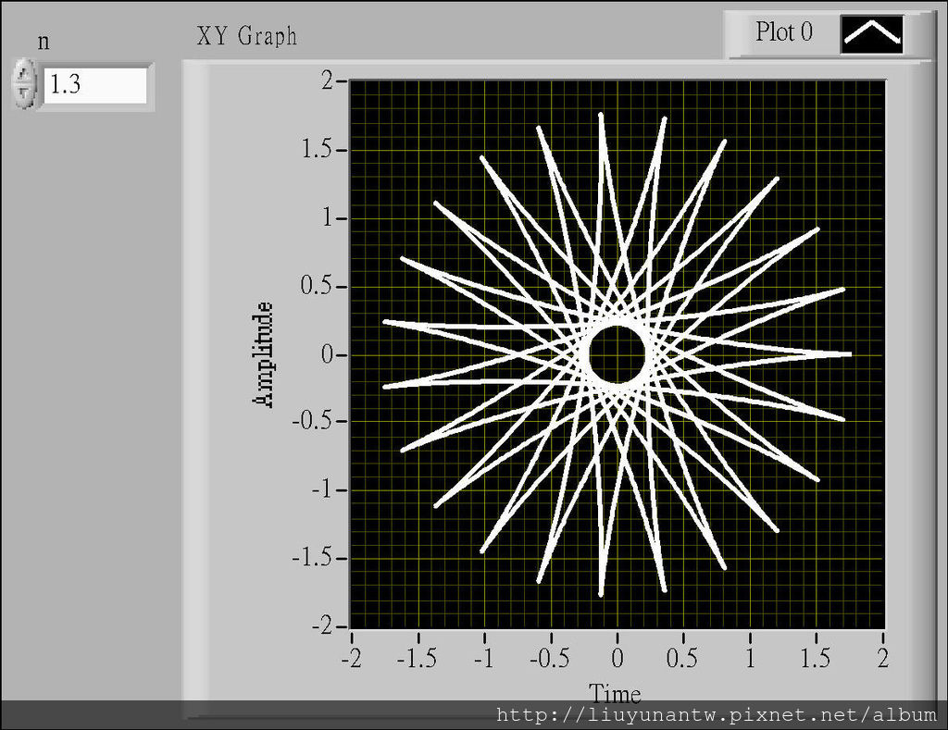Click the y-axis minimum value -2
This screenshot has height=730, width=948.
coord(322,626)
